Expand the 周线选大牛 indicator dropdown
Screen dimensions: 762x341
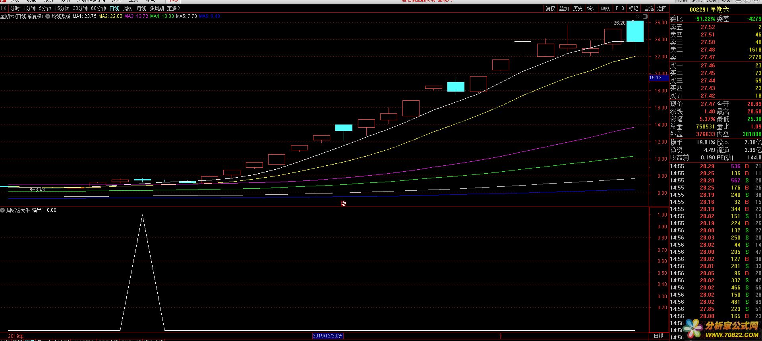click(3, 210)
